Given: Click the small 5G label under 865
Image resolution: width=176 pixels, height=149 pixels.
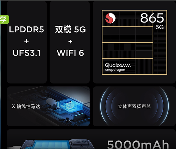Looking at the screenshot, I should [160, 27].
